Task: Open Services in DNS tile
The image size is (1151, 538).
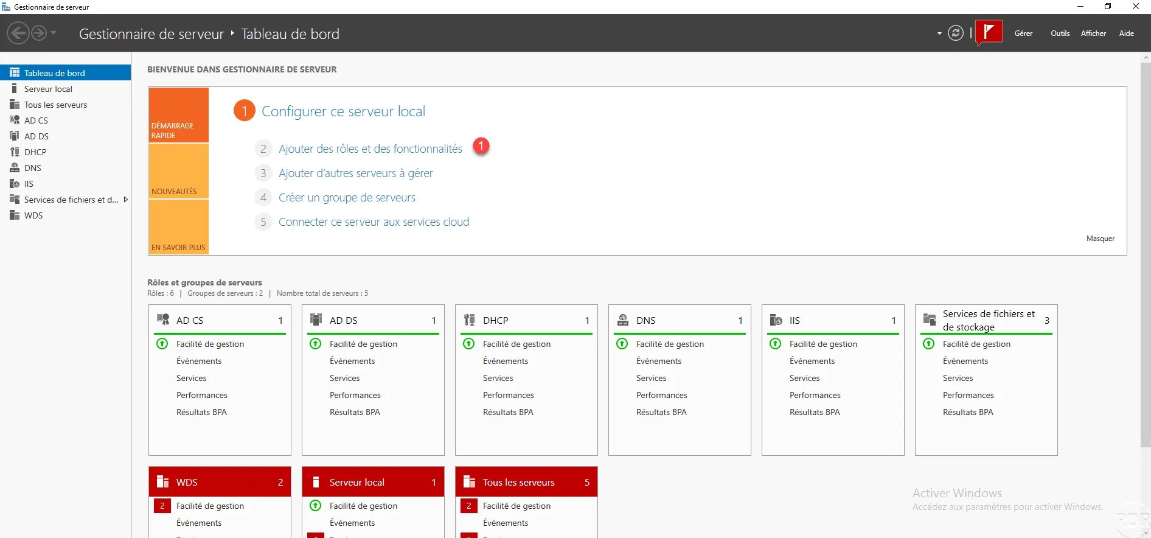Action: pyautogui.click(x=652, y=378)
